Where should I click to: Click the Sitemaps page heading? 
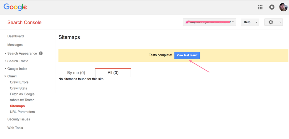tap(69, 37)
